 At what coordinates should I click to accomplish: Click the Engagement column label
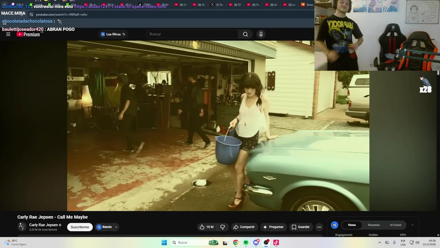point(344,235)
